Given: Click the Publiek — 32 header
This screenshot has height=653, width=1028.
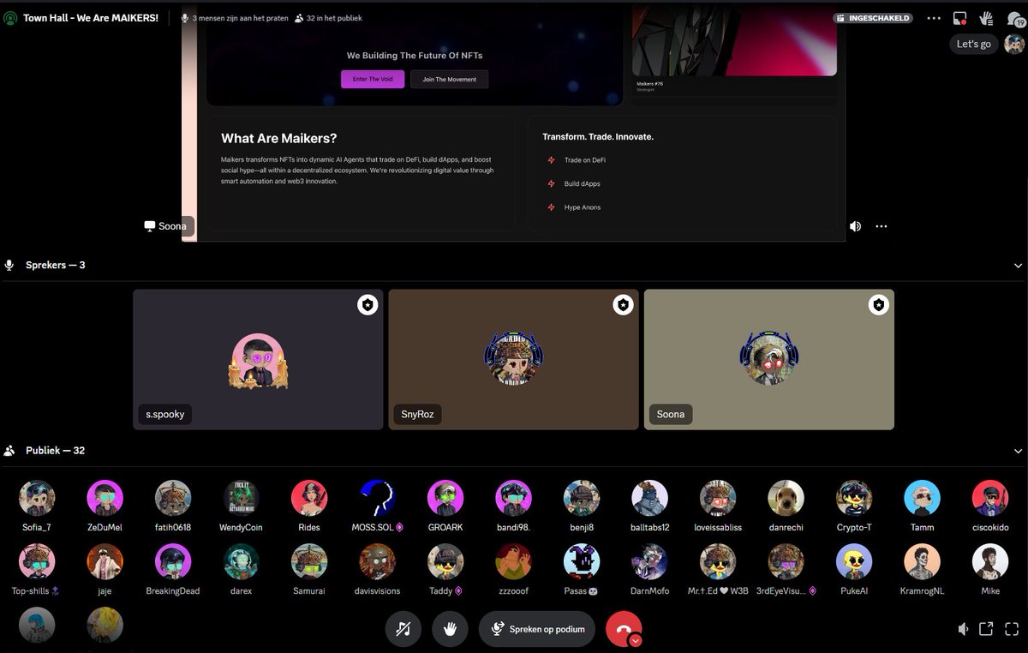Looking at the screenshot, I should click(55, 451).
